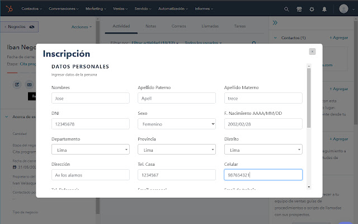
Task: Click dialog scrollbar up arrow
Action: pos(309,66)
